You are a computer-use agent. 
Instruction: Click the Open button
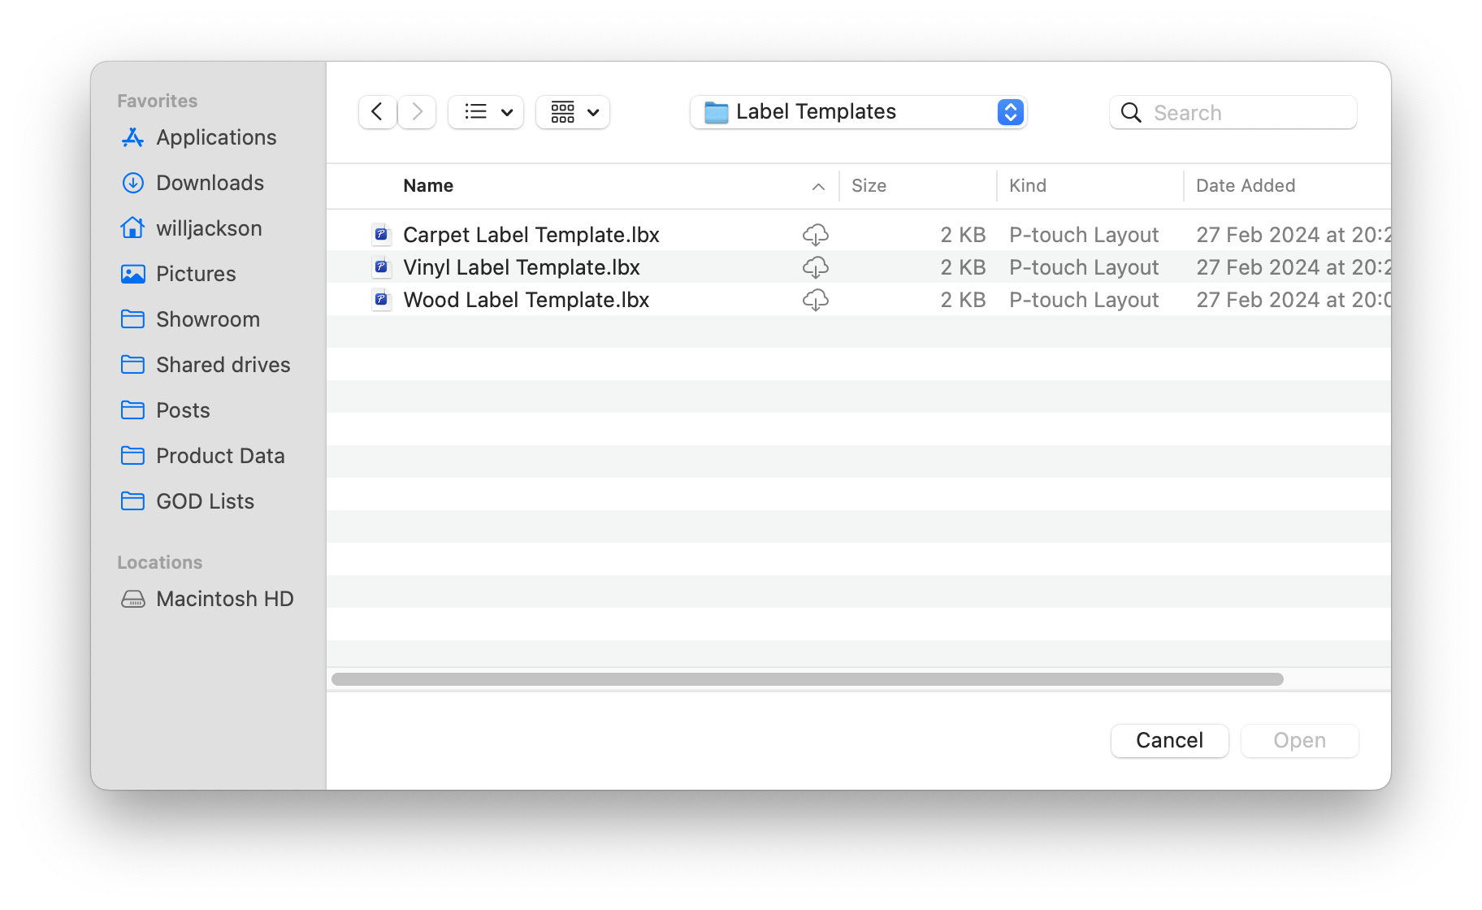1299,740
